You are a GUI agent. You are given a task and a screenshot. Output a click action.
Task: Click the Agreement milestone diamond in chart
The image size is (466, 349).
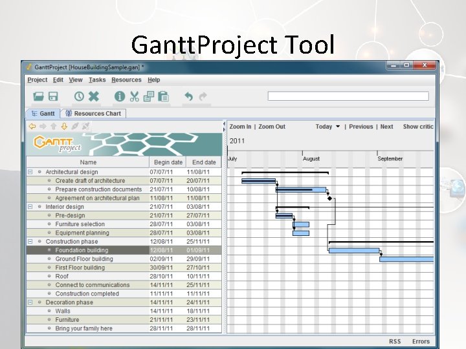pos(329,198)
